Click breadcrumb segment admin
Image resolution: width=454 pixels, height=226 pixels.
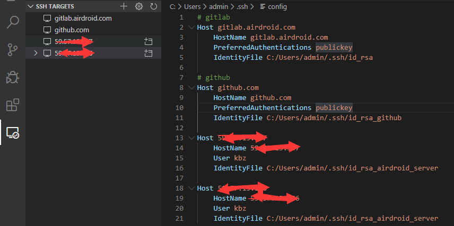point(218,6)
